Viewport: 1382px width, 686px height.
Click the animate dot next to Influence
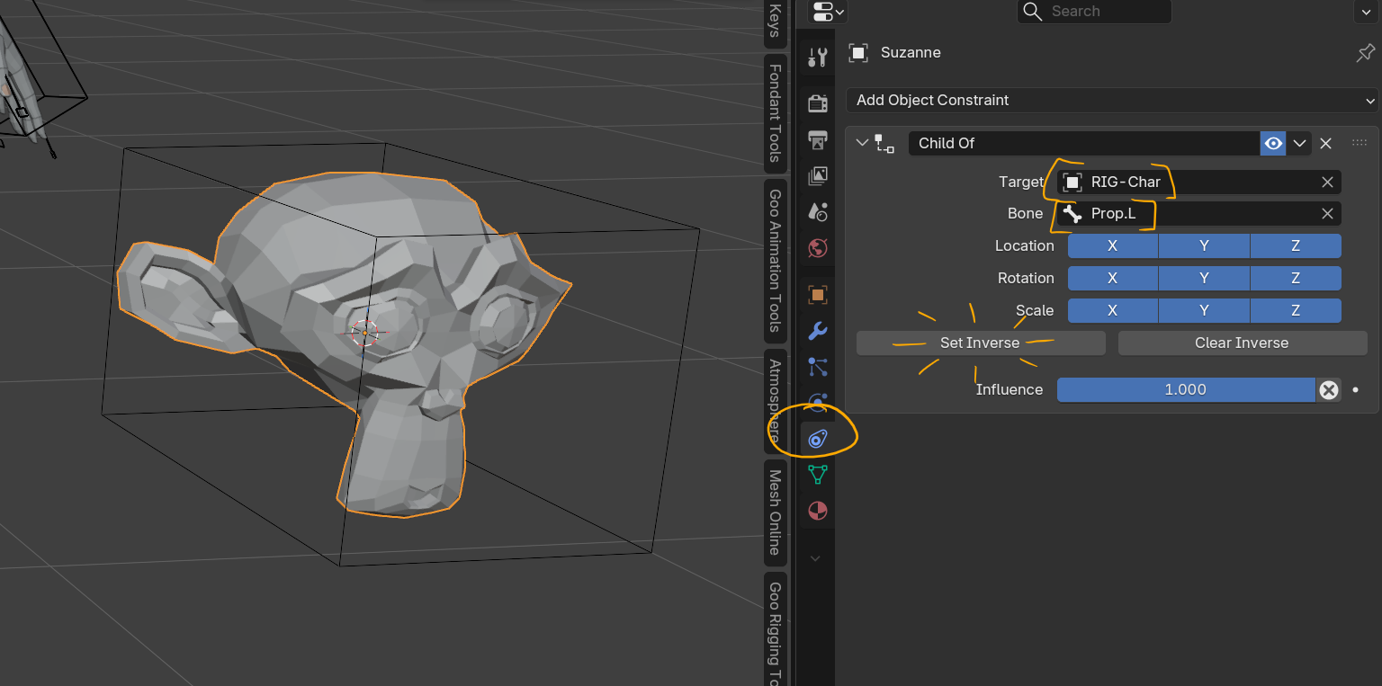tap(1356, 390)
